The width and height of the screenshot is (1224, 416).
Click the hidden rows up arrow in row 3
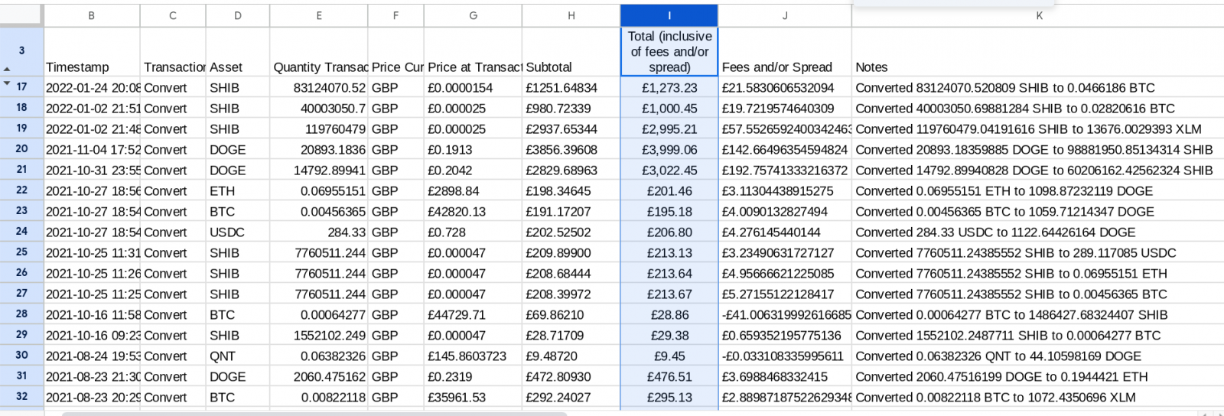tap(7, 69)
